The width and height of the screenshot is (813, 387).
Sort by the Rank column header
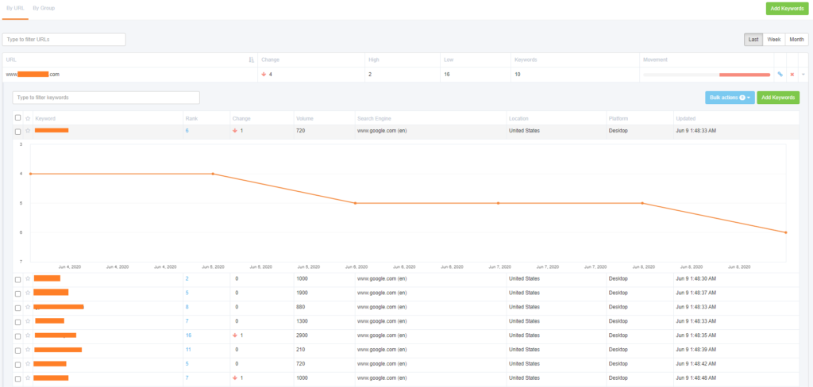coord(191,119)
